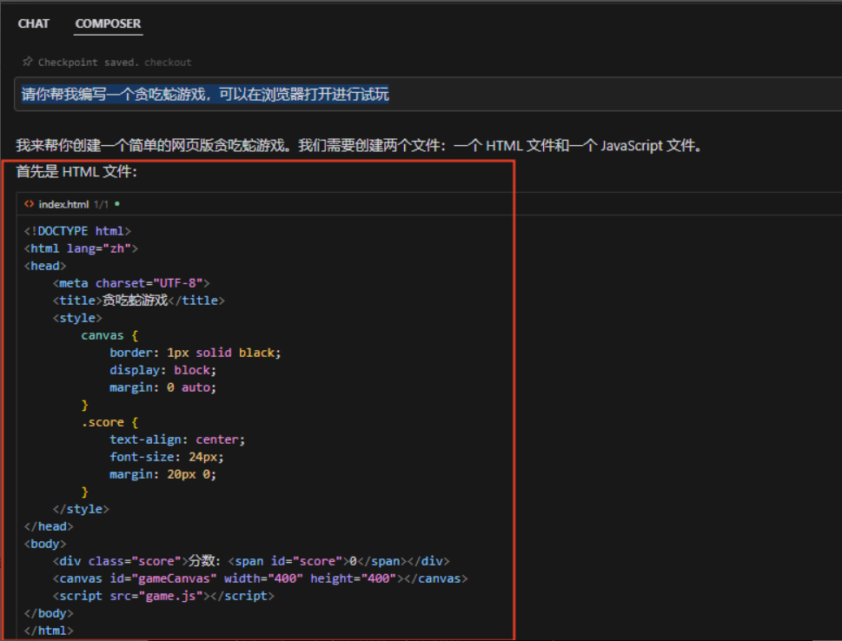The image size is (842, 641).
Task: Click the 1/1 change counter
Action: click(101, 204)
